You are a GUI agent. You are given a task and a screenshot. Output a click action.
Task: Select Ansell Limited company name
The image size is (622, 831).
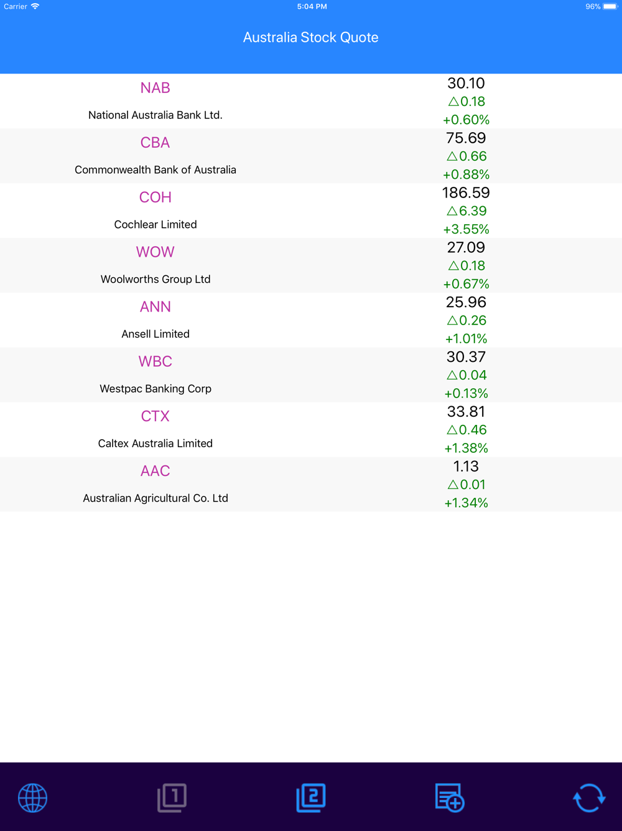pos(155,334)
